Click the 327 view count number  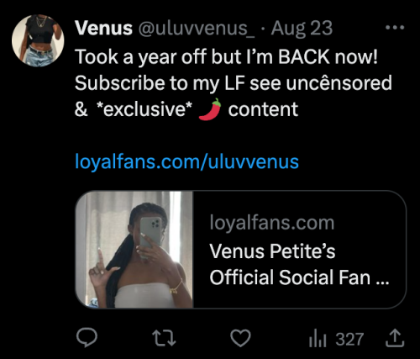click(349, 339)
